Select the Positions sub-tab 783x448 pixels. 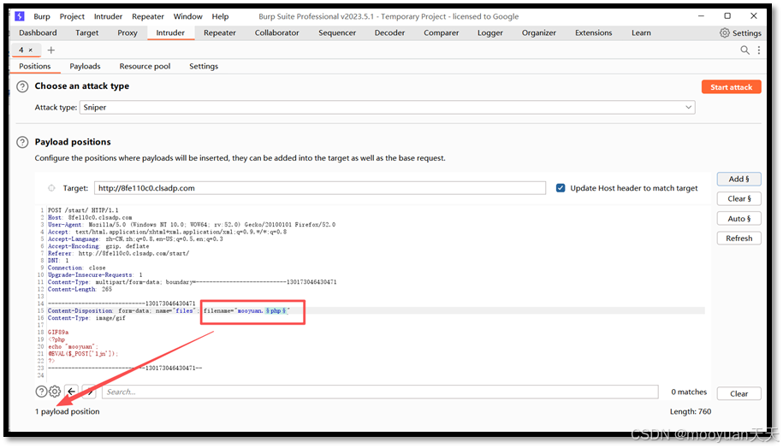point(35,67)
